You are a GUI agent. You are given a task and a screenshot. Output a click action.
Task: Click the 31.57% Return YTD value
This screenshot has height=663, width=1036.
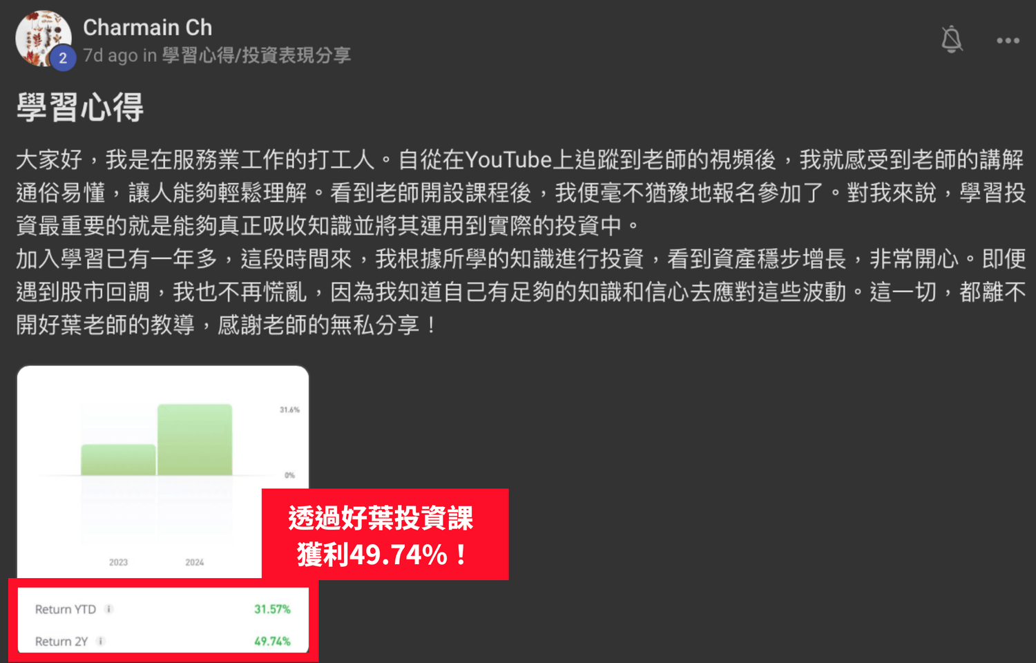click(x=272, y=609)
